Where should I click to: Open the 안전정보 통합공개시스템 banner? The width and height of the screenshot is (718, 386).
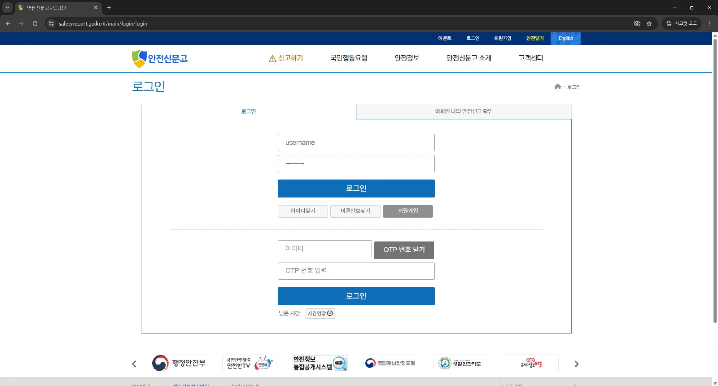[x=320, y=363]
